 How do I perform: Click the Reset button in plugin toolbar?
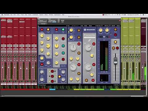coord(90,26)
